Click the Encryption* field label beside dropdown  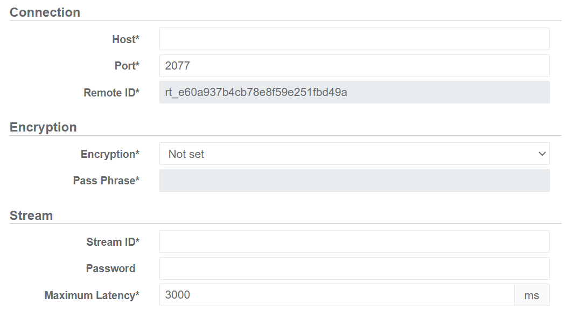pyautogui.click(x=110, y=154)
